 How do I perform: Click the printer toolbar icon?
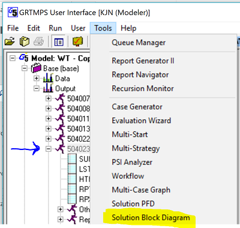[x=39, y=41]
